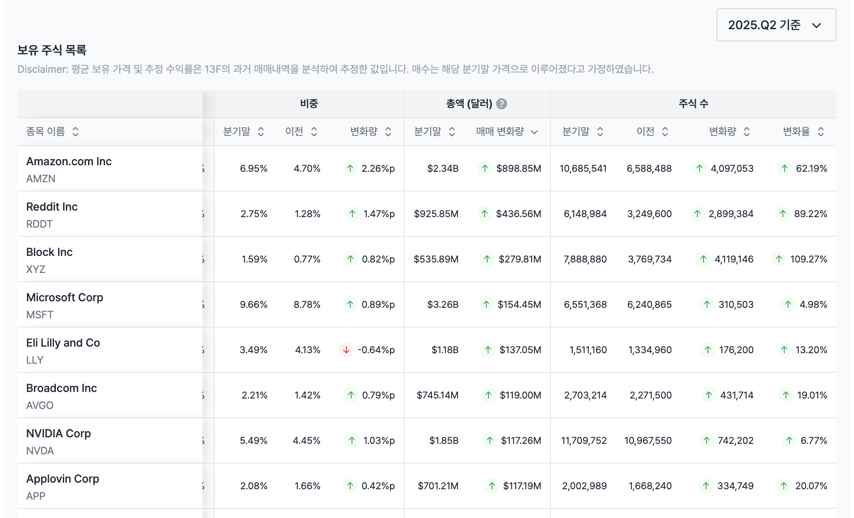
Task: Click Eli Lilly's -0.64%p weight change
Action: [376, 350]
